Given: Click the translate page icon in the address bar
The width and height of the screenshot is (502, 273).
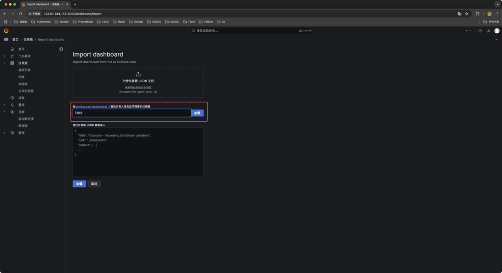Looking at the screenshot, I should [x=459, y=14].
